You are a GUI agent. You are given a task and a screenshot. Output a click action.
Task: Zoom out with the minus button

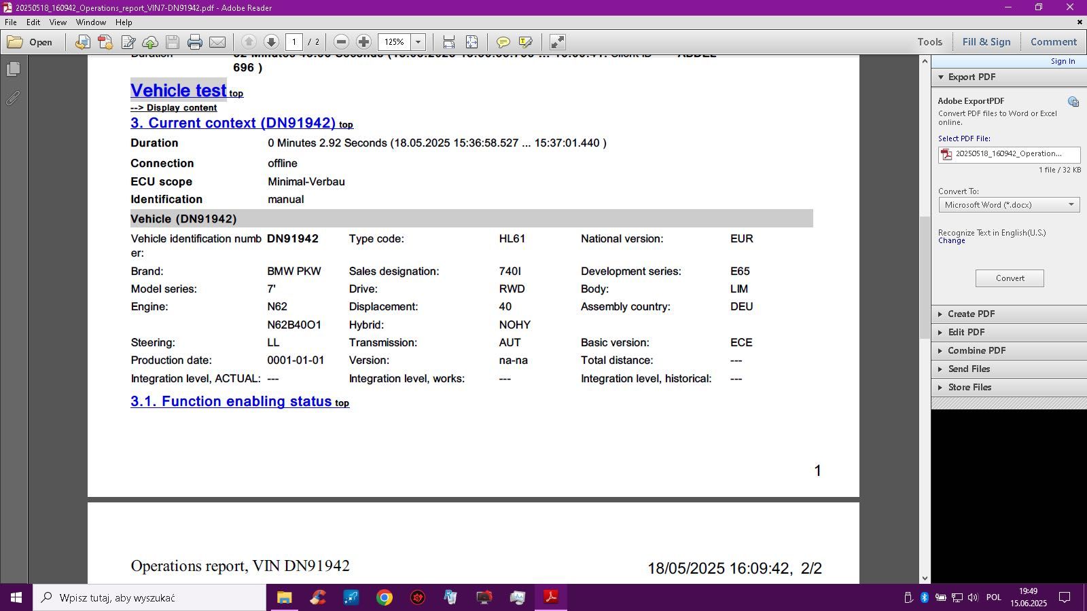point(342,42)
